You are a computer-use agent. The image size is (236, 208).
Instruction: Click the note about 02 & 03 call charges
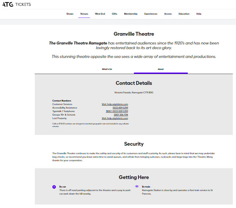(x=90, y=125)
